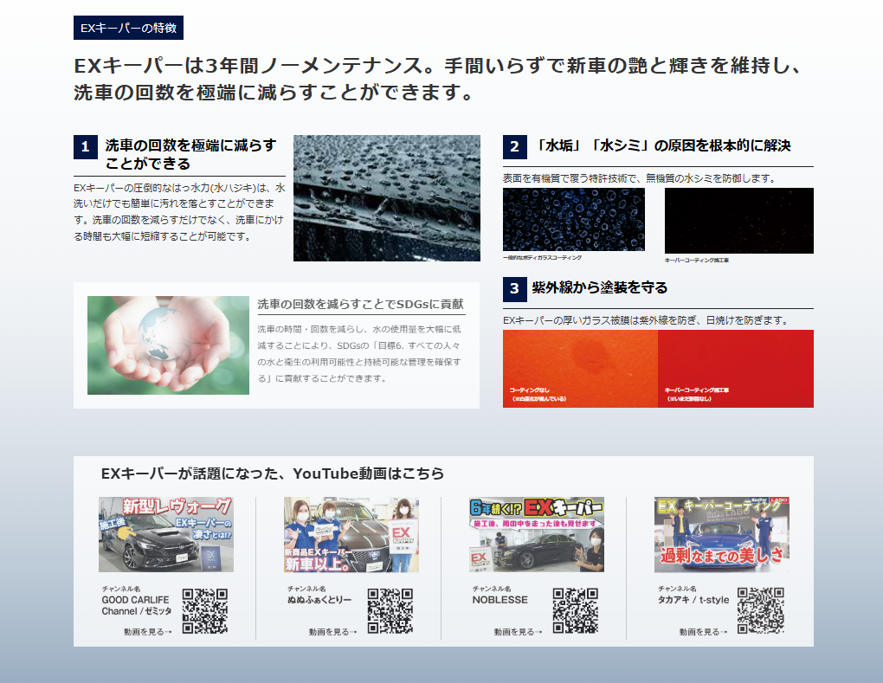
Task: Click 動画を見る→ link under GOOD CARLIFE Channel
Action: (147, 632)
